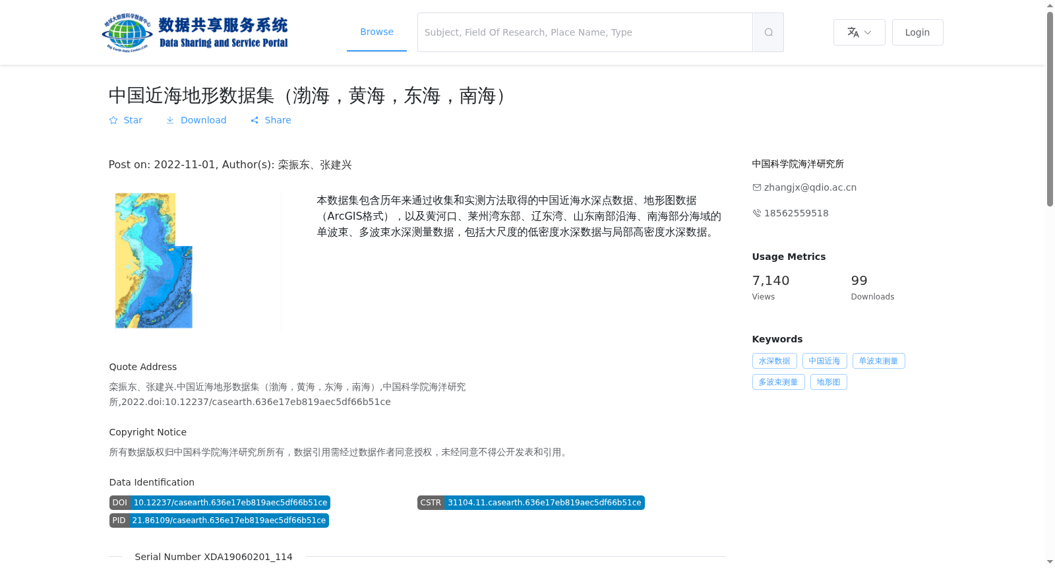This screenshot has height=568, width=1055.
Task: Click the Copyright Notice heading
Action: (x=148, y=432)
